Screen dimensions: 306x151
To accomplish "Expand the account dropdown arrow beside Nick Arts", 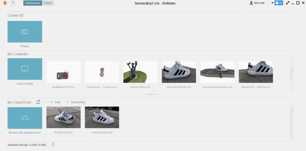I will point(273,3).
